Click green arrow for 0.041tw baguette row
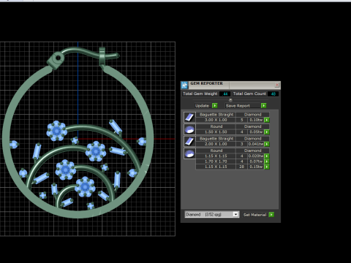 pyautogui.click(x=267, y=144)
